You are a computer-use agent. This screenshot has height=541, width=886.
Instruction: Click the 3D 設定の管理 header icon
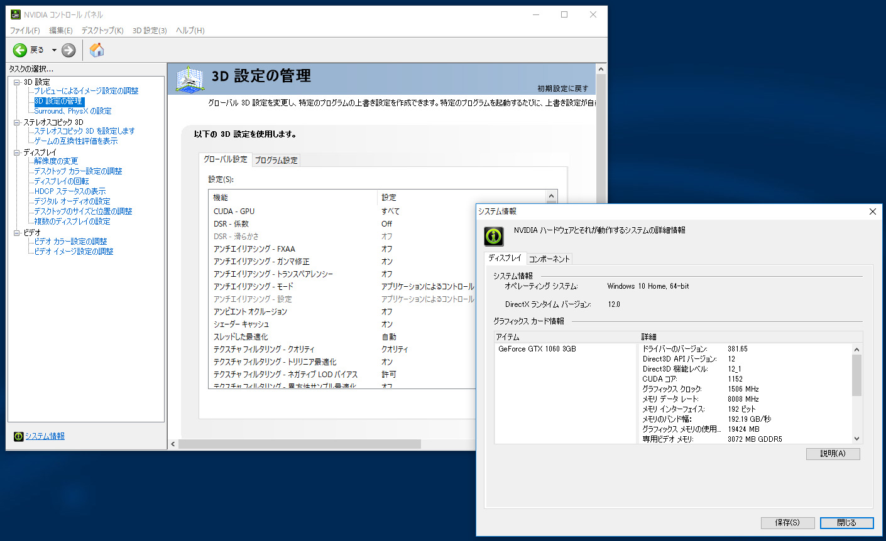(190, 79)
